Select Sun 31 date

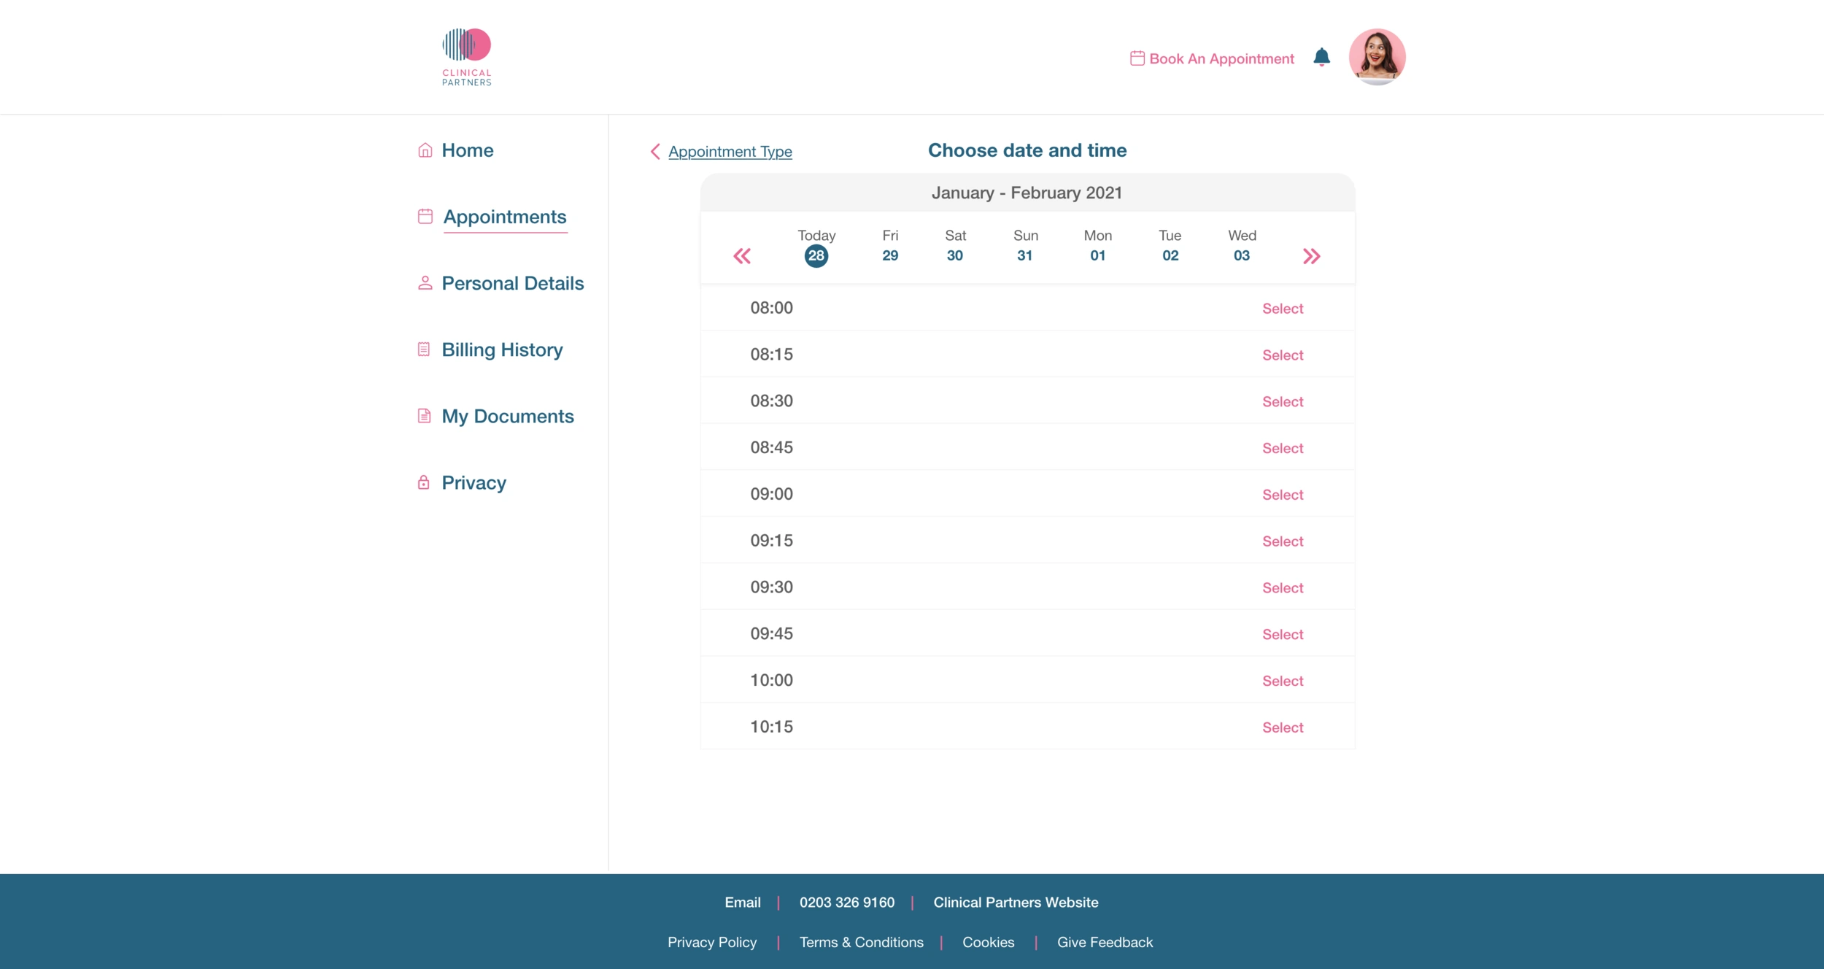click(x=1025, y=246)
